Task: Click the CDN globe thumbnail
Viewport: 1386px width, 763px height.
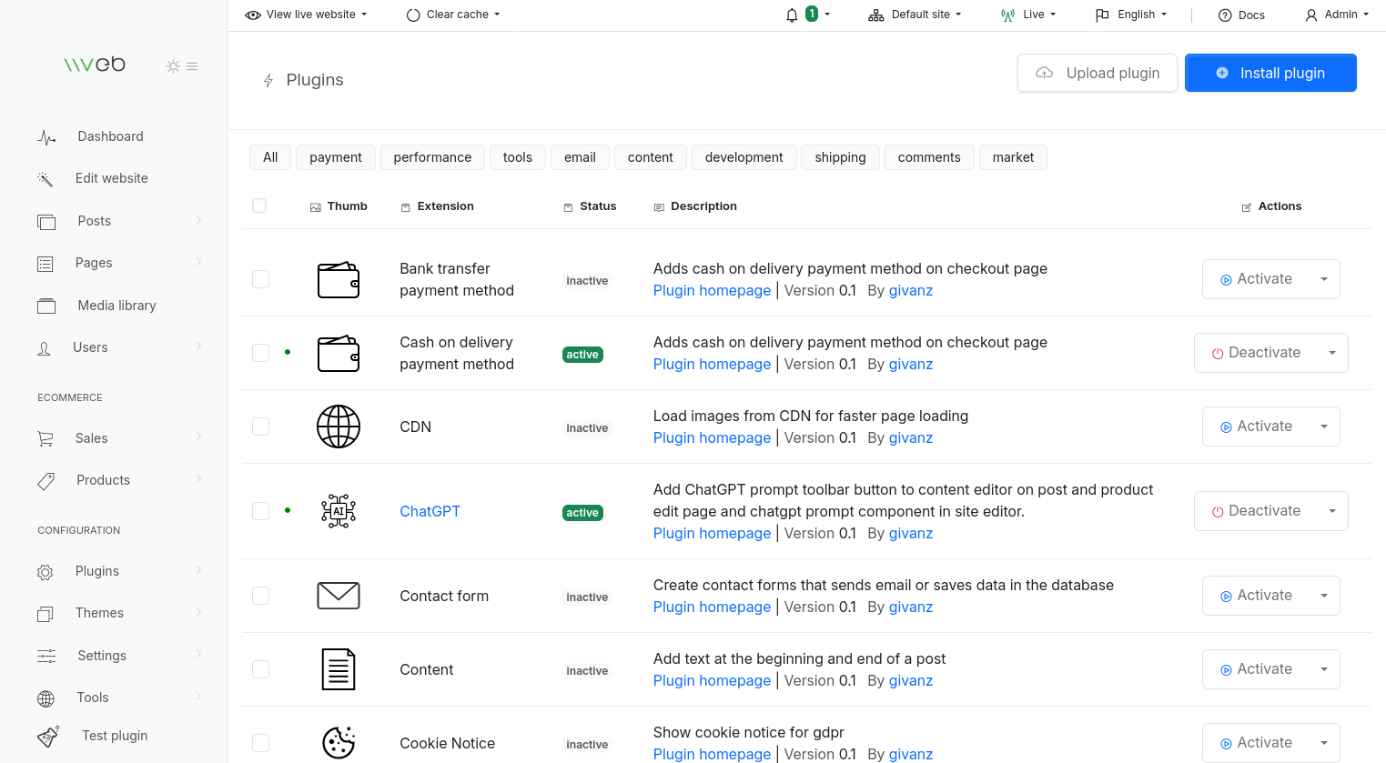Action: [339, 427]
